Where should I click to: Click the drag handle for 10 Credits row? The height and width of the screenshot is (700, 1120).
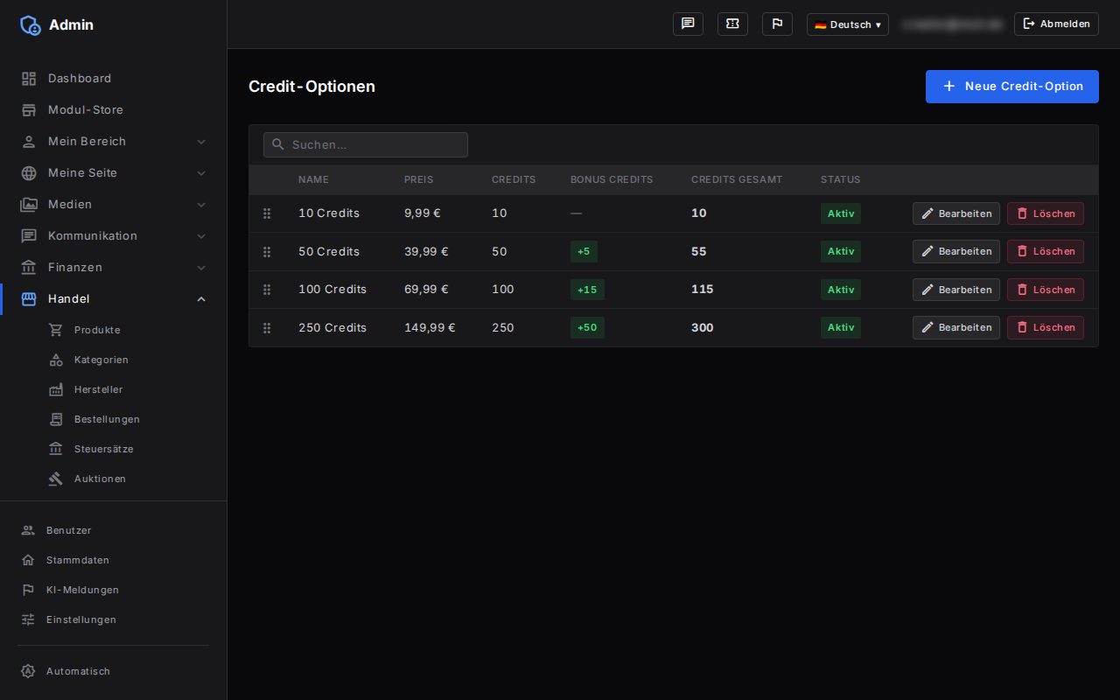267,213
